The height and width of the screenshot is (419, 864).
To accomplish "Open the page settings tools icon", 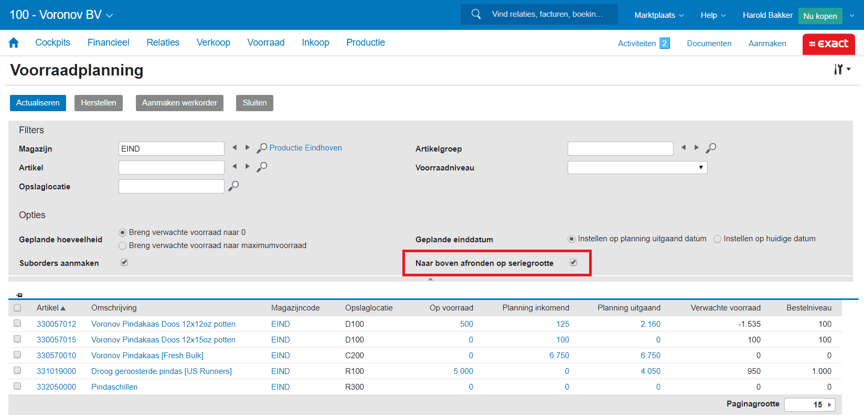I will pyautogui.click(x=841, y=69).
